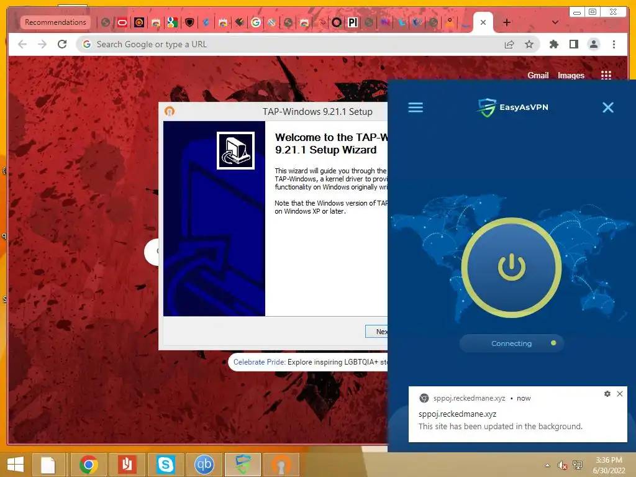Viewport: 636px width, 477px height.
Task: Open qBittorrent from the taskbar
Action: pyautogui.click(x=204, y=465)
